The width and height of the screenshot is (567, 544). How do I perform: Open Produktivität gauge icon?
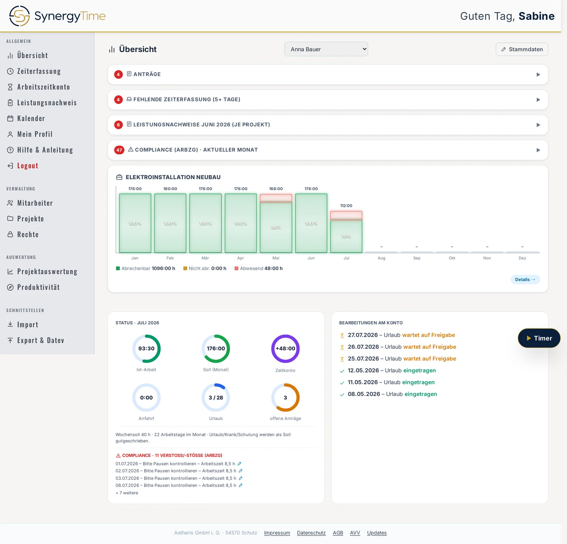(10, 287)
